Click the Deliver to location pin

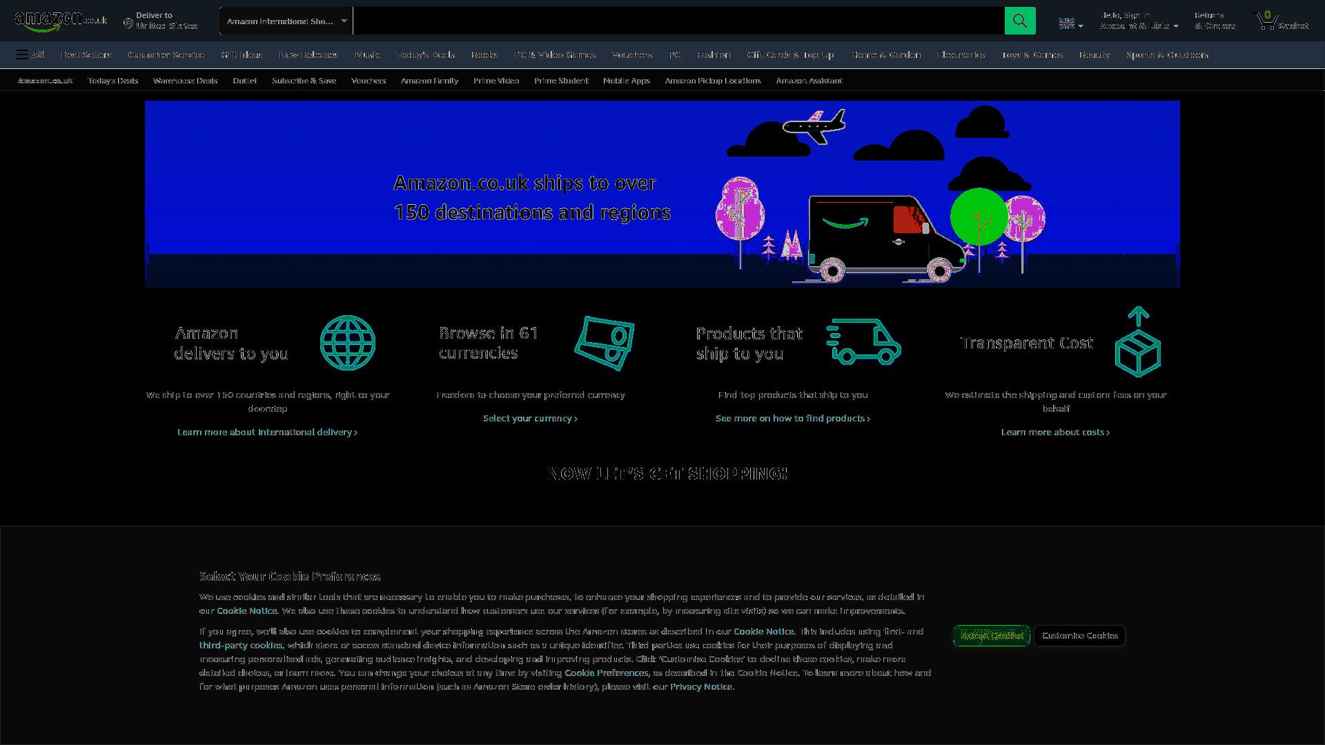click(128, 24)
